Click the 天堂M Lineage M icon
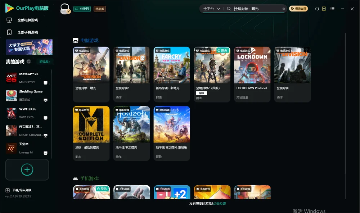360x213 pixels. click(x=11, y=148)
